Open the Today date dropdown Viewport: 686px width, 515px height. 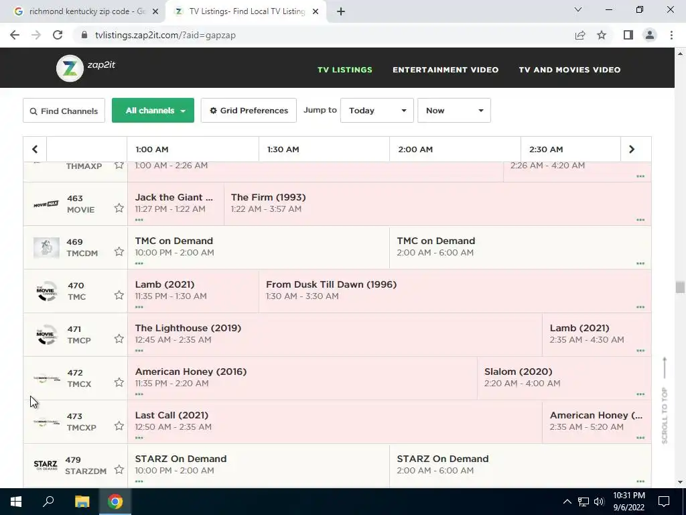pyautogui.click(x=376, y=111)
